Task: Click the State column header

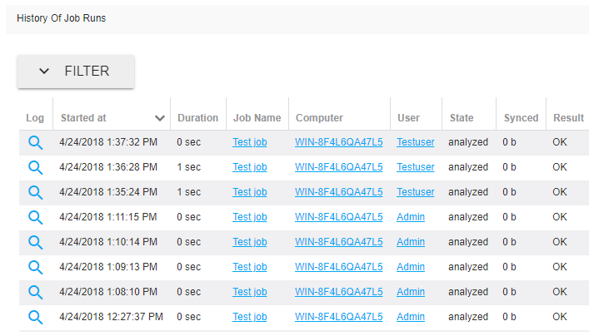Action: click(x=462, y=118)
